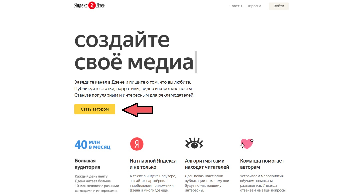Image resolution: width=359 pixels, height=195 pixels.
Task: Click the На главной Яндекса heading
Action: click(x=153, y=164)
